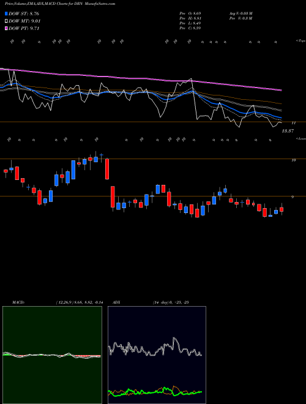Viewport: 306px width, 404px height.
Task: Click the 'Pre O: 8.69' open value
Action: tap(190, 13)
